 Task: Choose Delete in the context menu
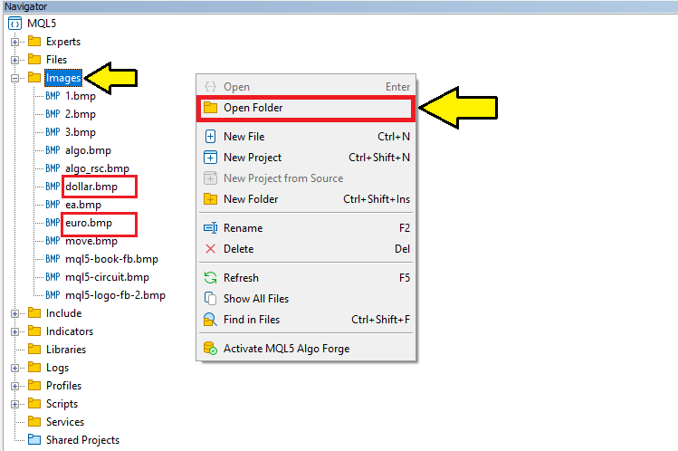click(306, 249)
